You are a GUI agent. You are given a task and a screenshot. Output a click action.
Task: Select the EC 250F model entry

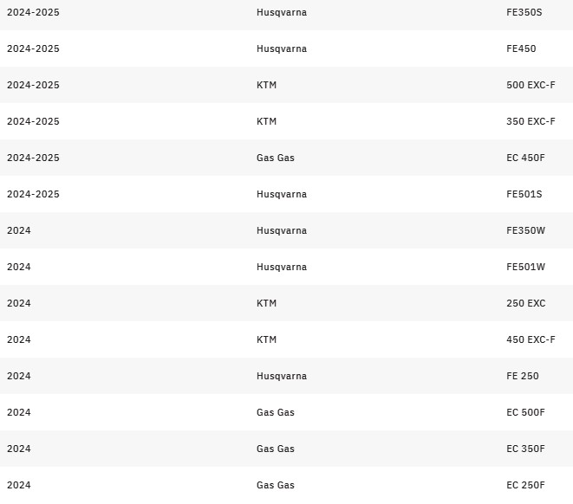[x=525, y=486]
